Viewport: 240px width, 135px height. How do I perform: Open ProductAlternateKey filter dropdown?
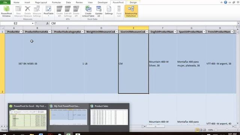coord(50,31)
